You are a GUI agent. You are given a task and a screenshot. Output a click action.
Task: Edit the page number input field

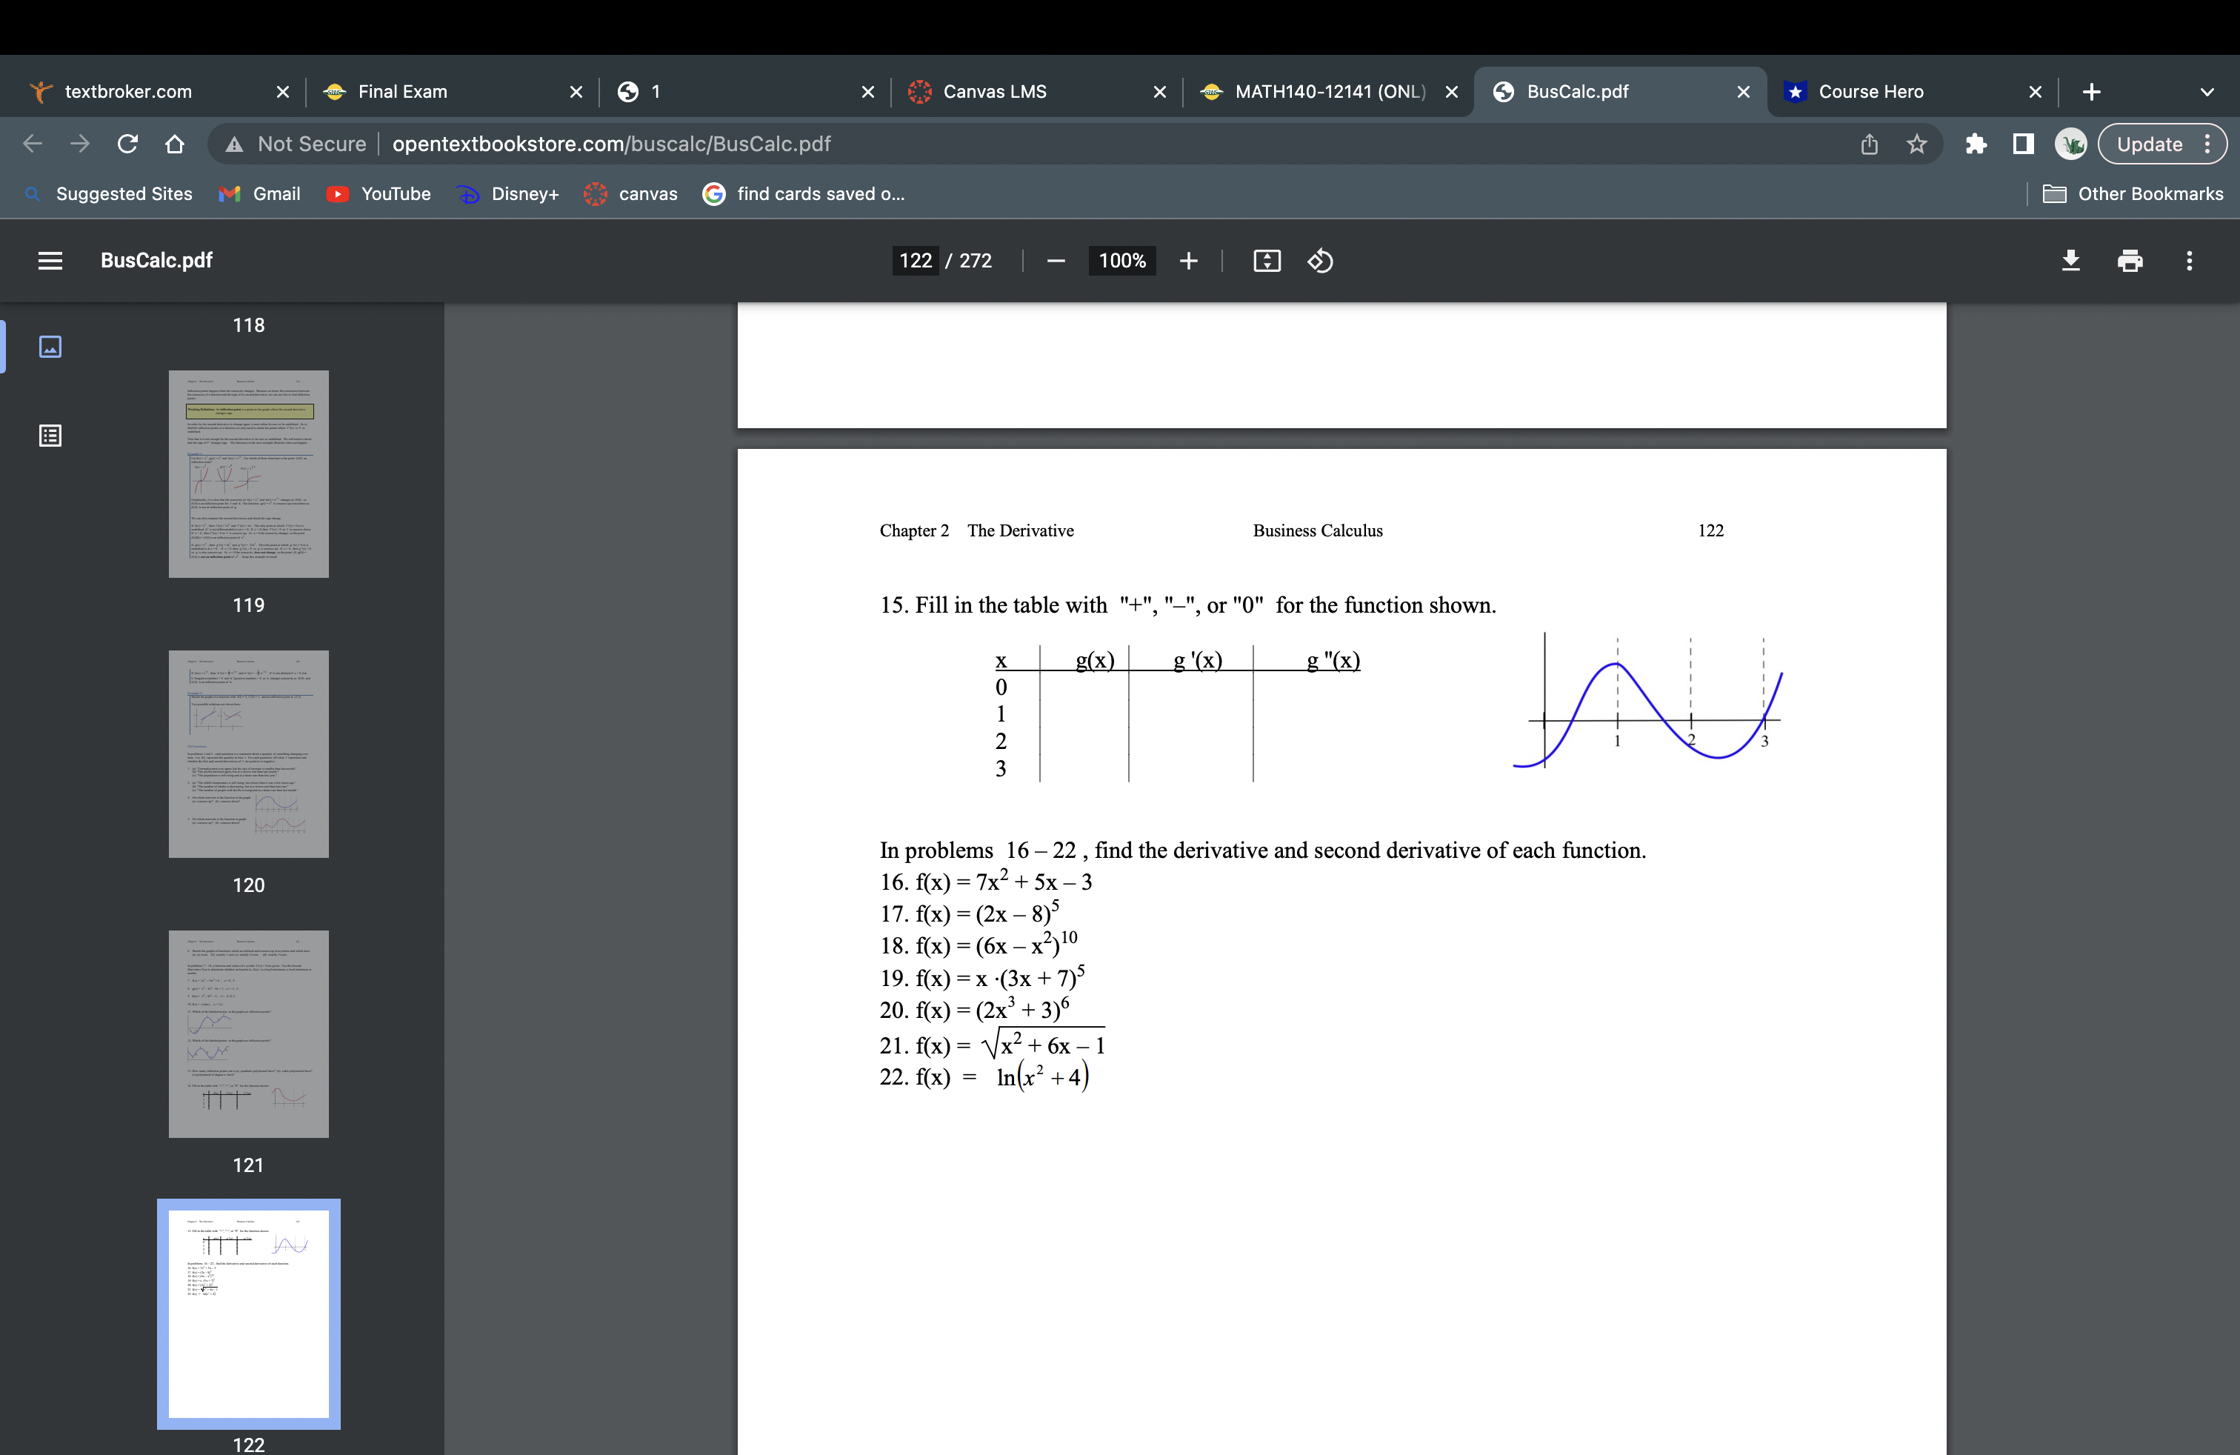[x=914, y=261]
